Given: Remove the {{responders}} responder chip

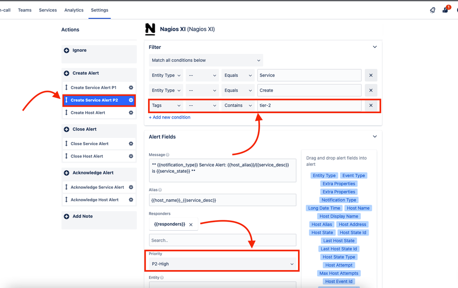Looking at the screenshot, I should pyautogui.click(x=191, y=224).
